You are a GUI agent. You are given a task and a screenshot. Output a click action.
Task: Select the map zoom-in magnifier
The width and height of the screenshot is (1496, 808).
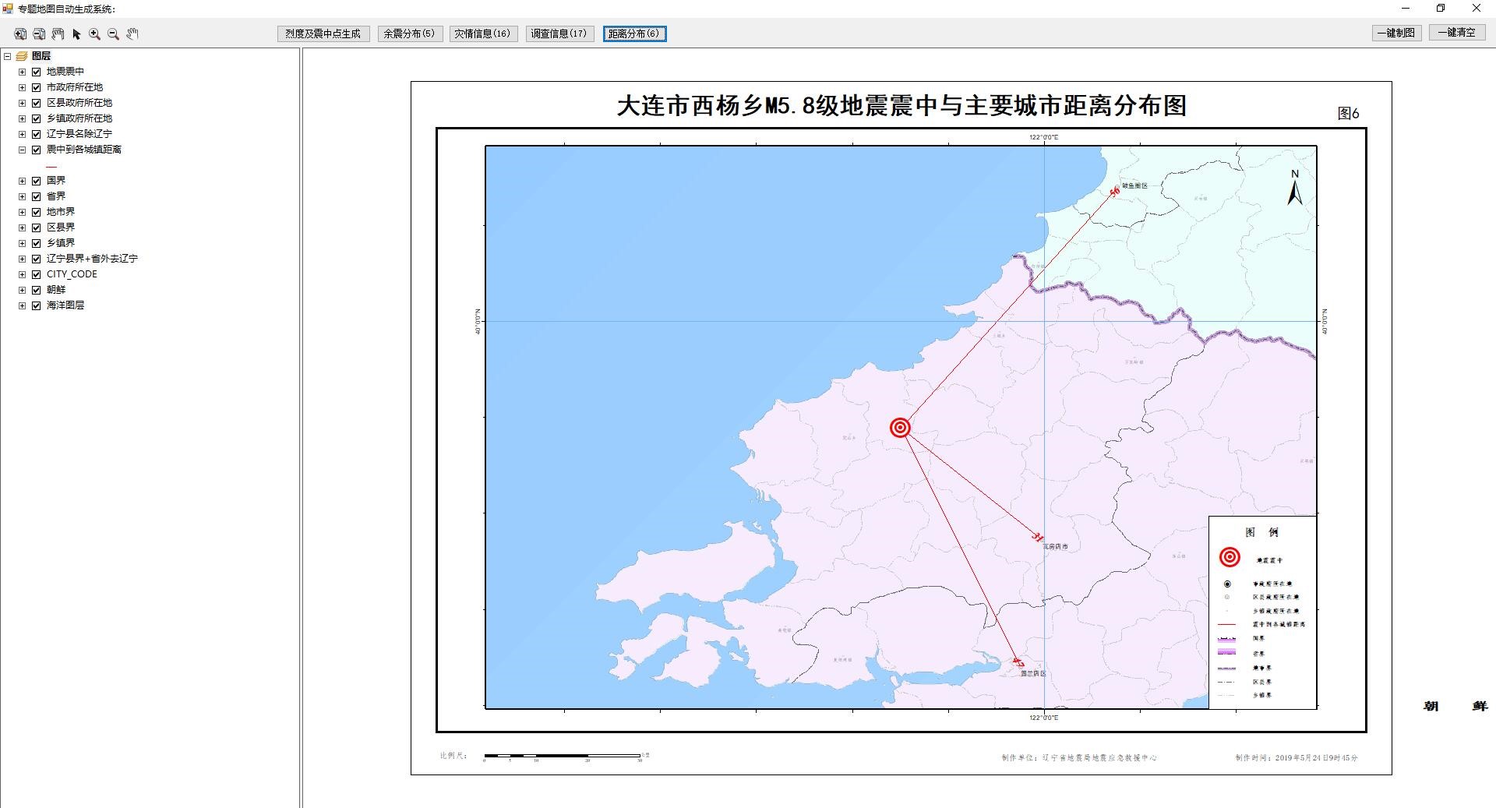(x=95, y=34)
